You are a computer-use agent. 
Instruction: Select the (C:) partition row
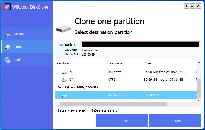(x=126, y=80)
